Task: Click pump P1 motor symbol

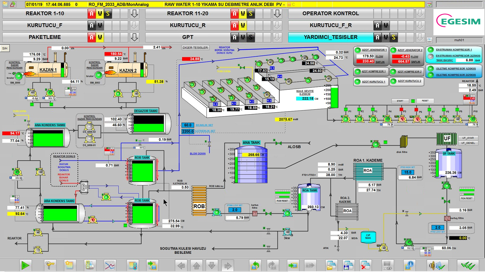Action: pyautogui.click(x=346, y=119)
